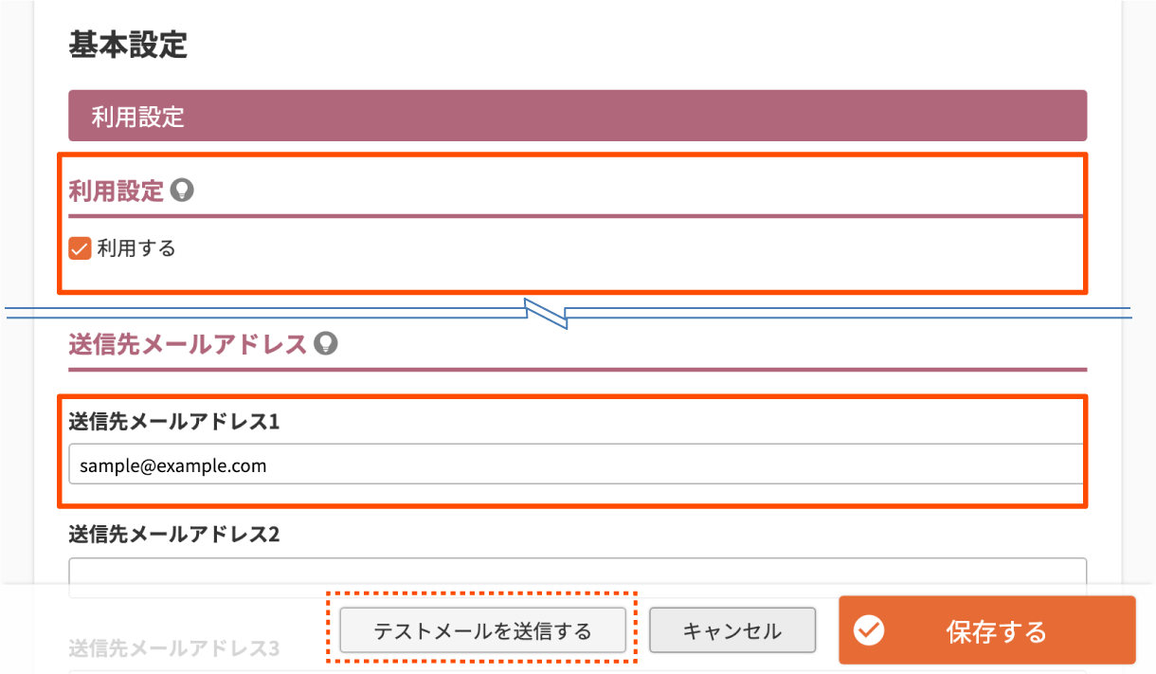Image resolution: width=1156 pixels, height=674 pixels.
Task: Save settings with the orange 保存する button
Action: [x=986, y=630]
